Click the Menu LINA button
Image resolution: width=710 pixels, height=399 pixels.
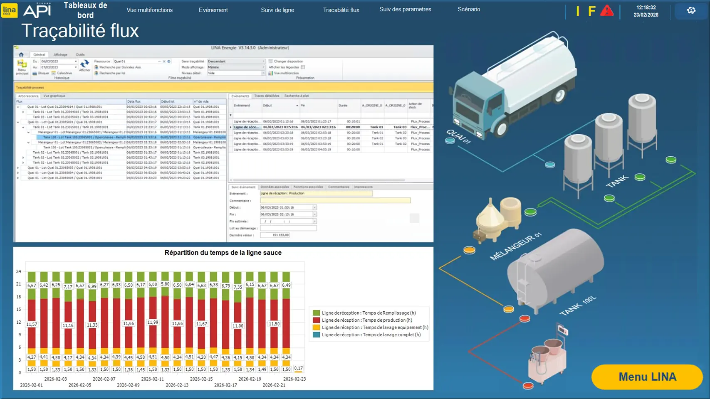point(647,377)
